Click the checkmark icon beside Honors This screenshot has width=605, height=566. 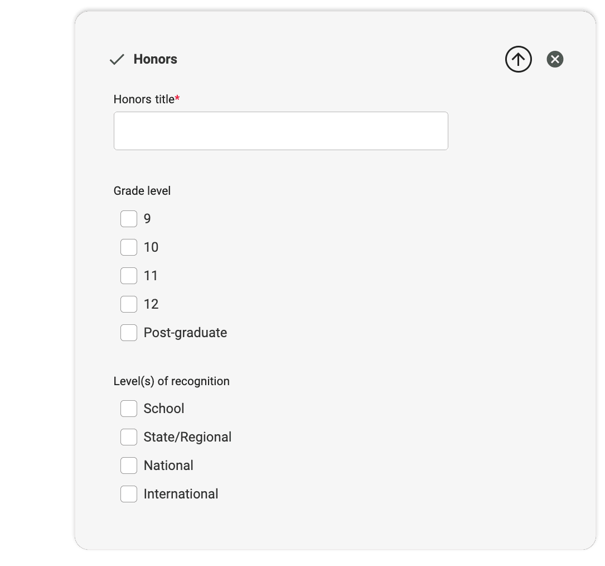117,60
